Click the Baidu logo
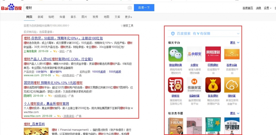This screenshot has width=276, height=135. 11,8
